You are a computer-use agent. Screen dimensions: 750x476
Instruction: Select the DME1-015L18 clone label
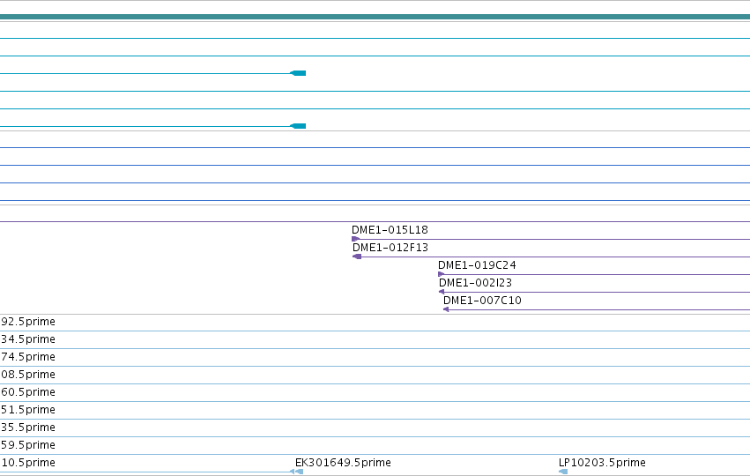pyautogui.click(x=390, y=230)
